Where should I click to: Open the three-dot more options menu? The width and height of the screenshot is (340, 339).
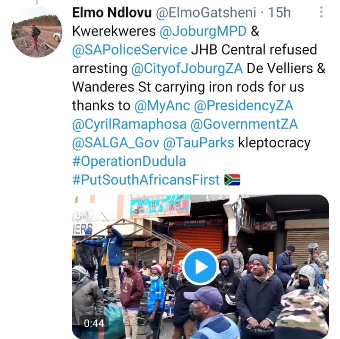tap(321, 12)
